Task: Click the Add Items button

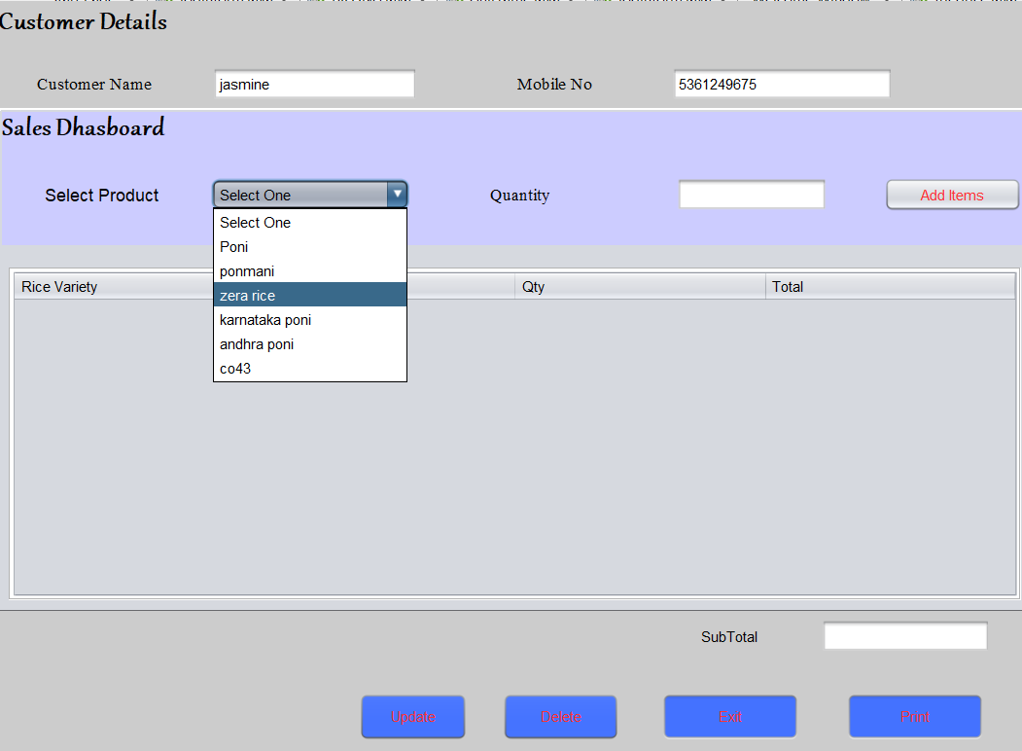Action: 951,195
